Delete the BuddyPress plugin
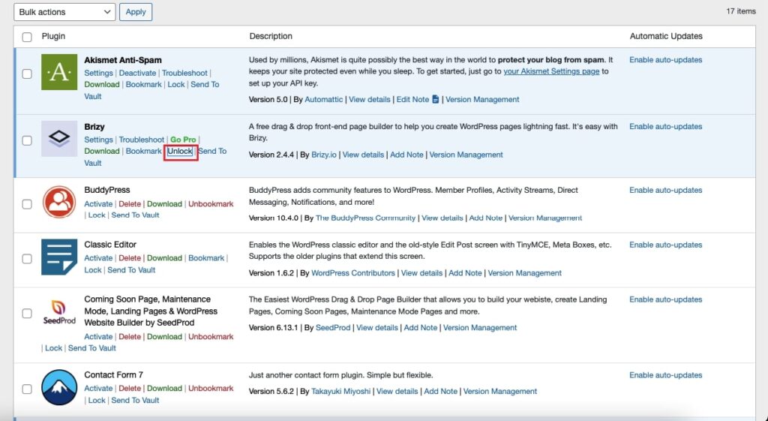Screen dimensions: 768x421 pyautogui.click(x=130, y=204)
